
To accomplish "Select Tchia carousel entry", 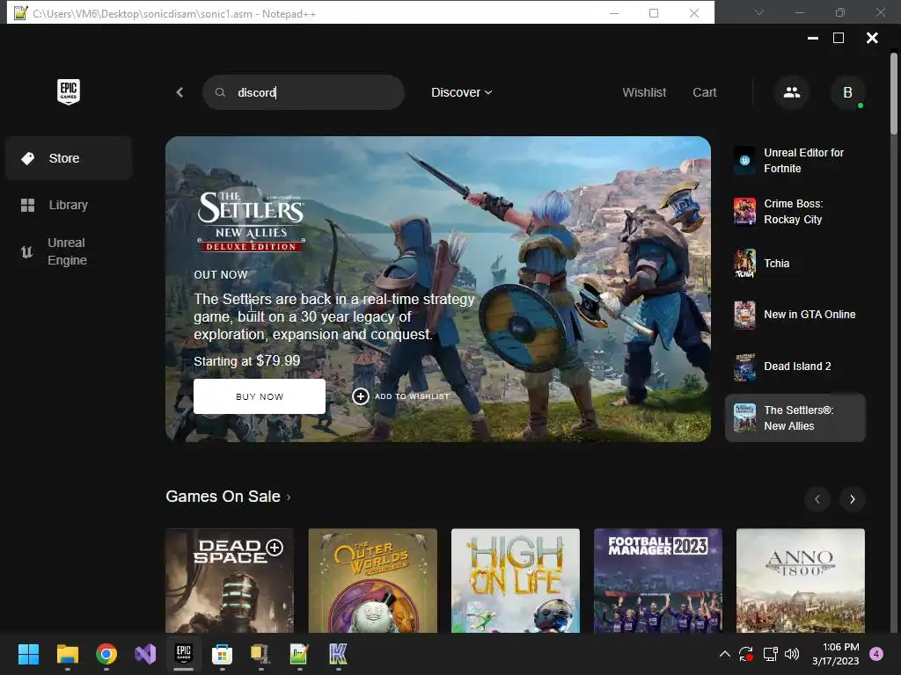I will click(x=795, y=264).
